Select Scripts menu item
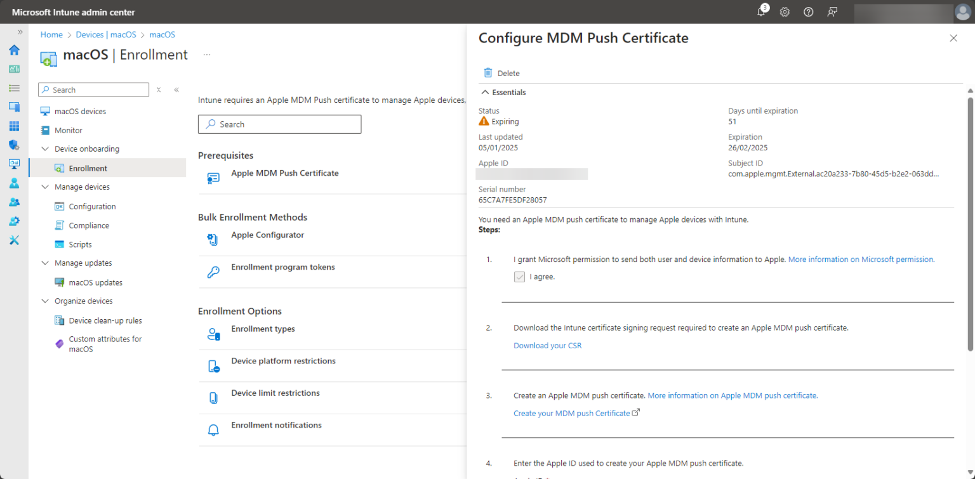This screenshot has height=479, width=975. click(x=107, y=244)
